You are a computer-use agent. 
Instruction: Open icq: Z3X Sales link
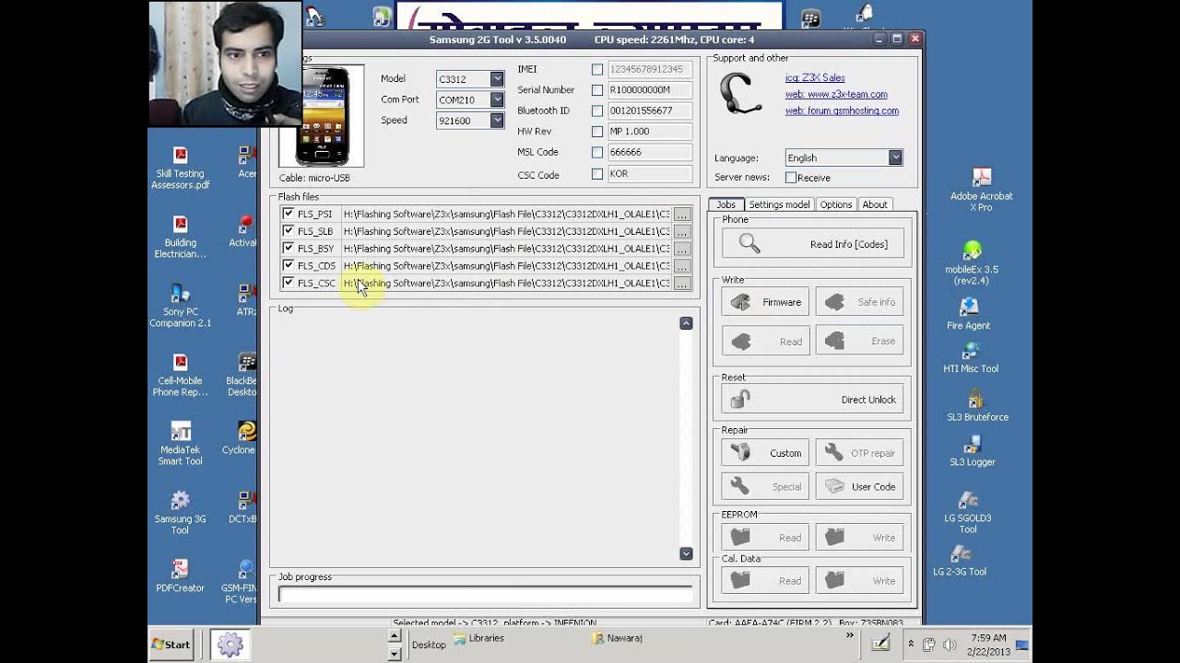pos(815,78)
